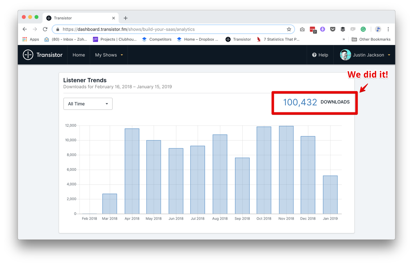Viewport: 413px width, 265px height.
Task: Show hidden bookmarks with the double chevron
Action: pyautogui.click(x=343, y=39)
